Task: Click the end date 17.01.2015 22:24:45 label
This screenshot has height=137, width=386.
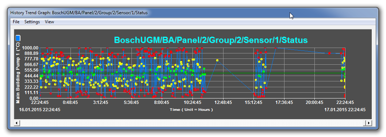Action: [345, 109]
